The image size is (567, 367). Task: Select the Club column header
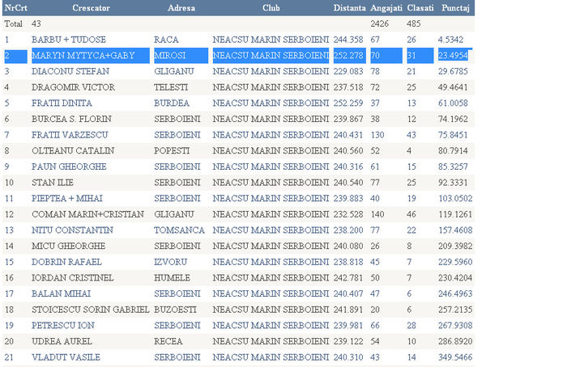click(271, 7)
